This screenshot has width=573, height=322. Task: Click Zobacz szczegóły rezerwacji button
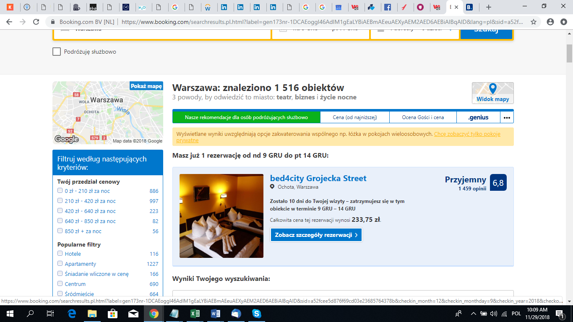316,235
